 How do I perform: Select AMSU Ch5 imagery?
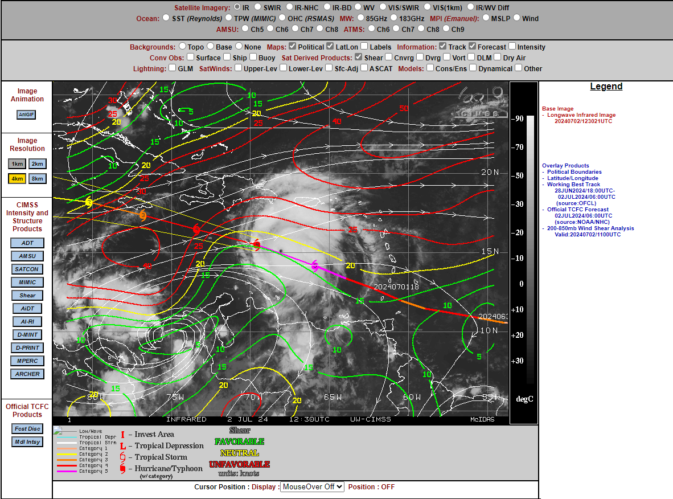click(245, 28)
